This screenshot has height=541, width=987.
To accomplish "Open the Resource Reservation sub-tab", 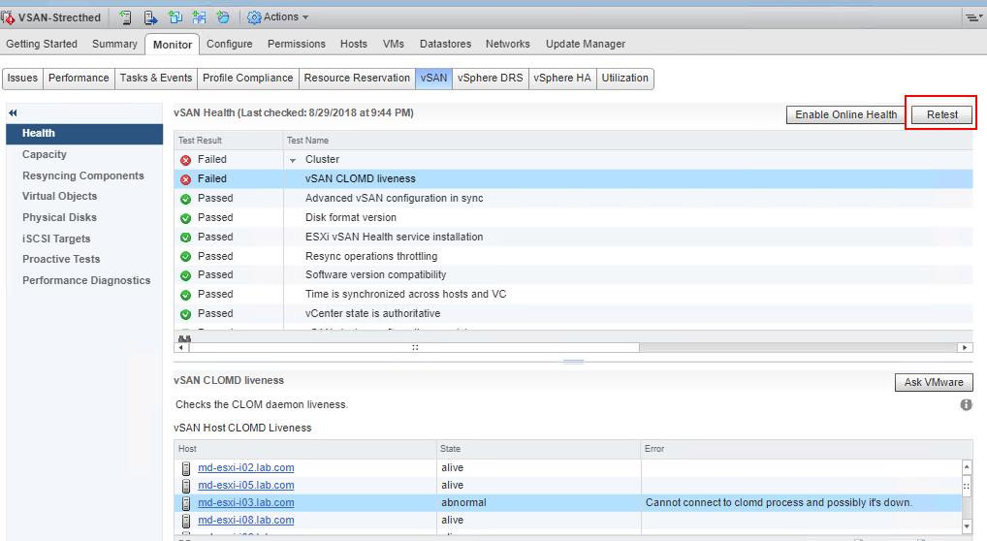I will point(357,79).
